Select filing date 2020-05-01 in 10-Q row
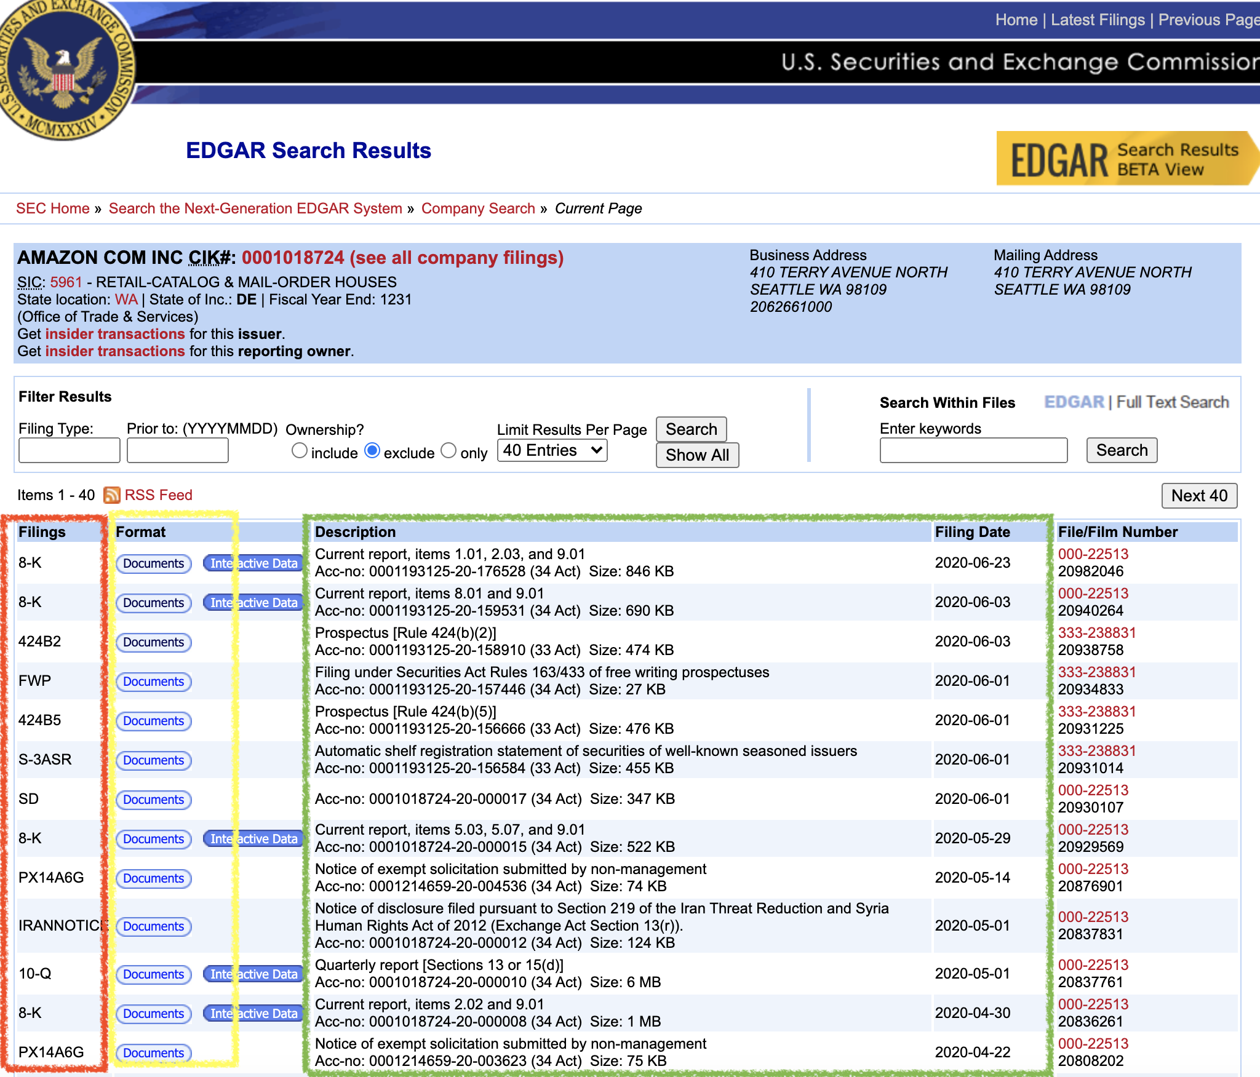Viewport: 1260px width, 1077px height. [x=973, y=974]
